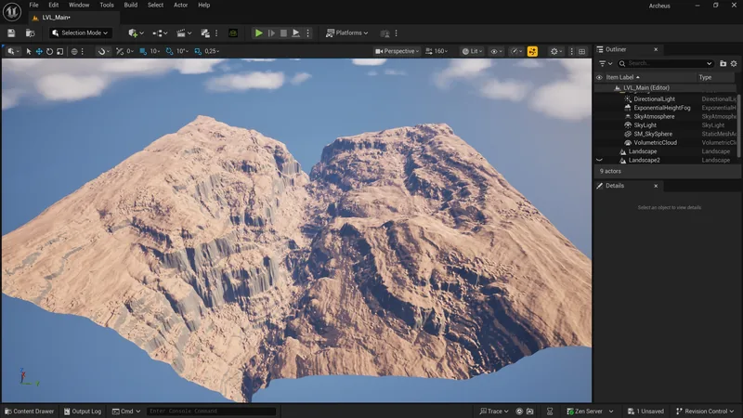Open the play options three-dot menu
This screenshot has width=743, height=418.
tap(308, 33)
